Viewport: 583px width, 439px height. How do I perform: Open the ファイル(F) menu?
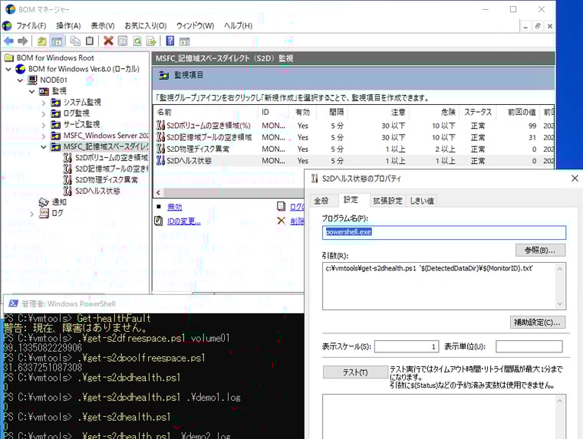click(x=31, y=25)
